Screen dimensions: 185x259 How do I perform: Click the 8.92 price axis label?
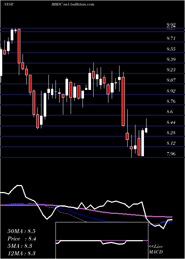(x=171, y=91)
